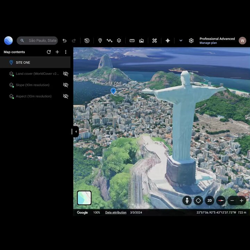
Task: Click the compass north indicator
Action: [x=221, y=200]
